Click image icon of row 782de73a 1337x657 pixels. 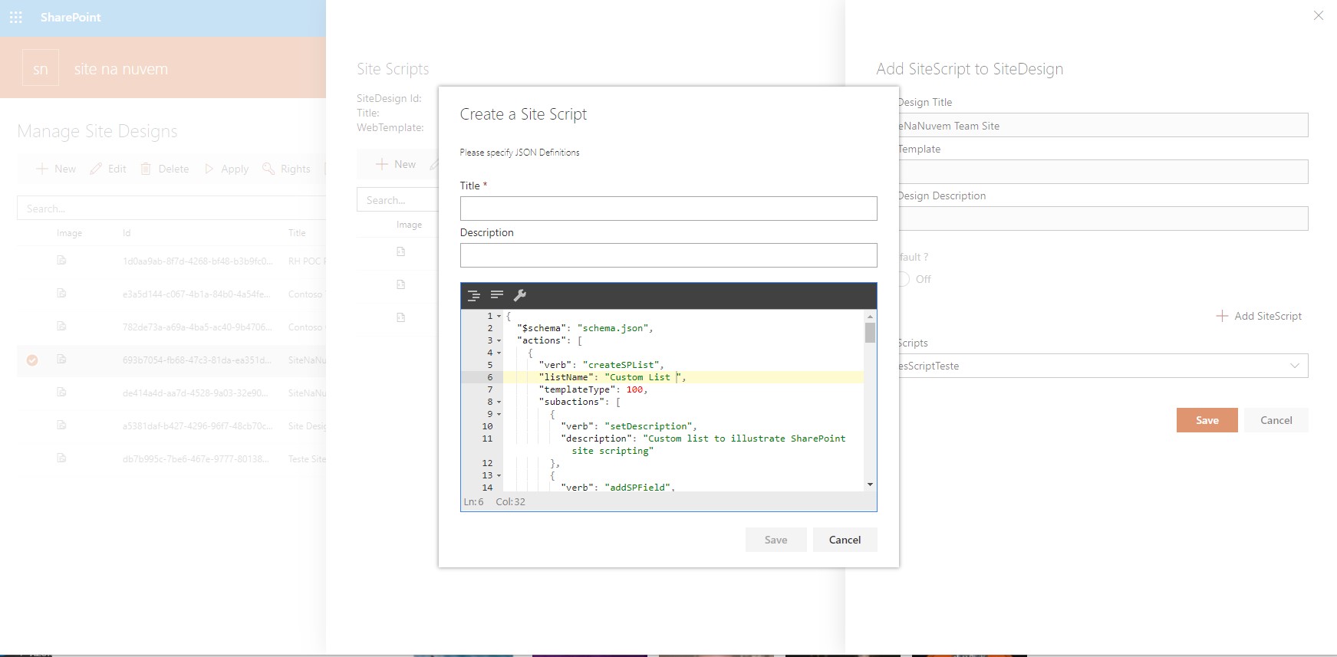pos(61,327)
